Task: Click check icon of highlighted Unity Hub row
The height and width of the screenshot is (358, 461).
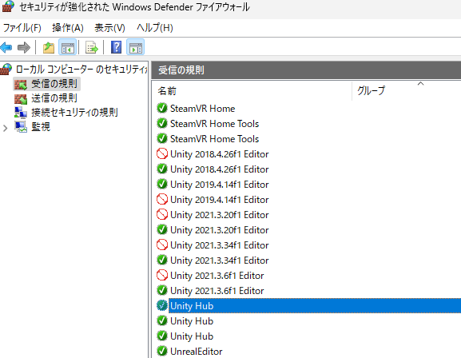Action: [162, 305]
